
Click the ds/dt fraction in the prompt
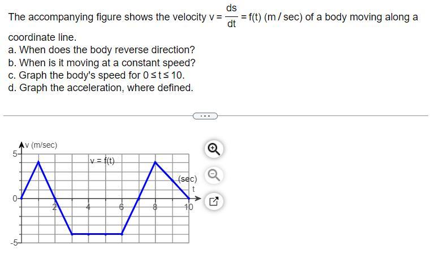click(x=231, y=16)
